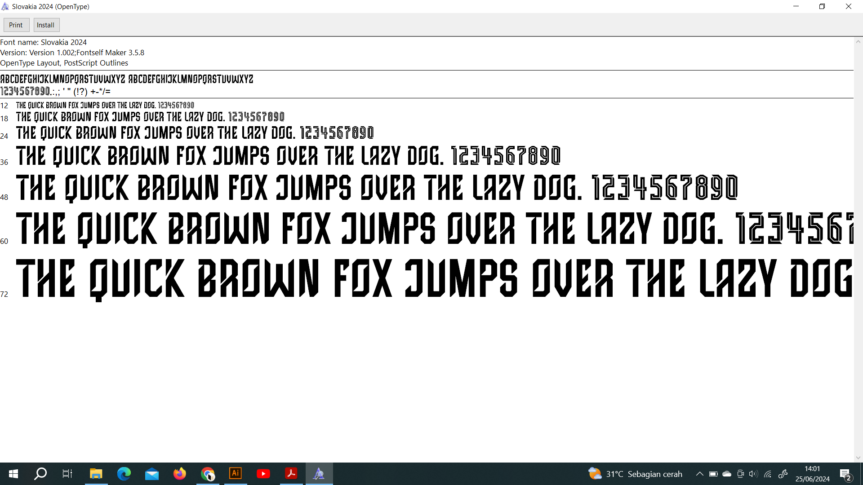
Task: Open Microsoft Edge from taskbar
Action: [124, 474]
